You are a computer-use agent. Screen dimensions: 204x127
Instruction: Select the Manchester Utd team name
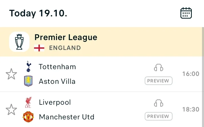66,117
